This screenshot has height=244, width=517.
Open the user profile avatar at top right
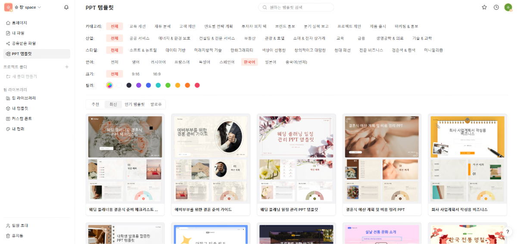pyautogui.click(x=508, y=7)
